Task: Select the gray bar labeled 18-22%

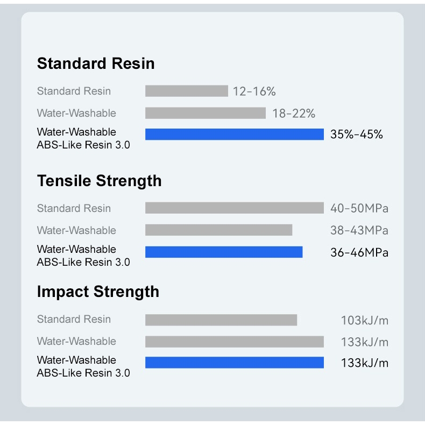Action: [x=205, y=113]
